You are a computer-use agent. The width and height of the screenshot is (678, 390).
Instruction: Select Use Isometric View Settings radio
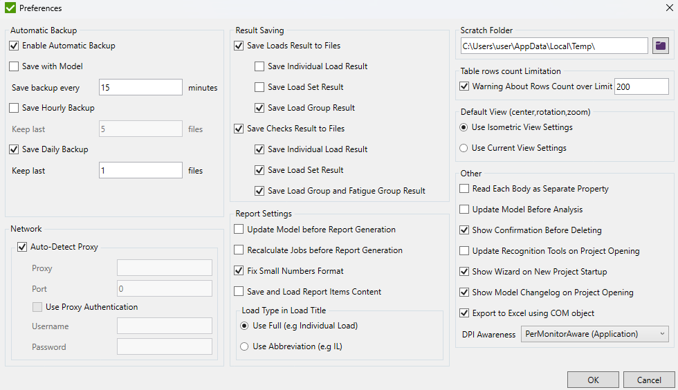tap(464, 127)
